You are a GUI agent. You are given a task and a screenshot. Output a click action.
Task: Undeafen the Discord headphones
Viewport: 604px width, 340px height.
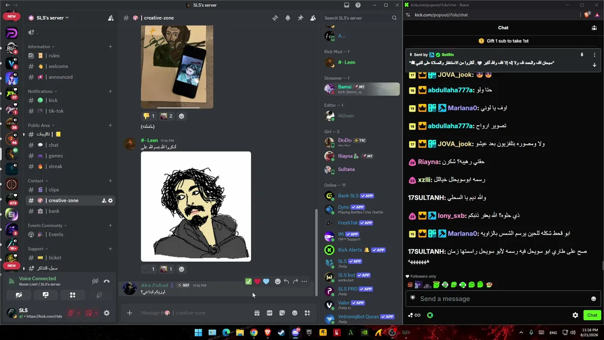pyautogui.click(x=89, y=313)
